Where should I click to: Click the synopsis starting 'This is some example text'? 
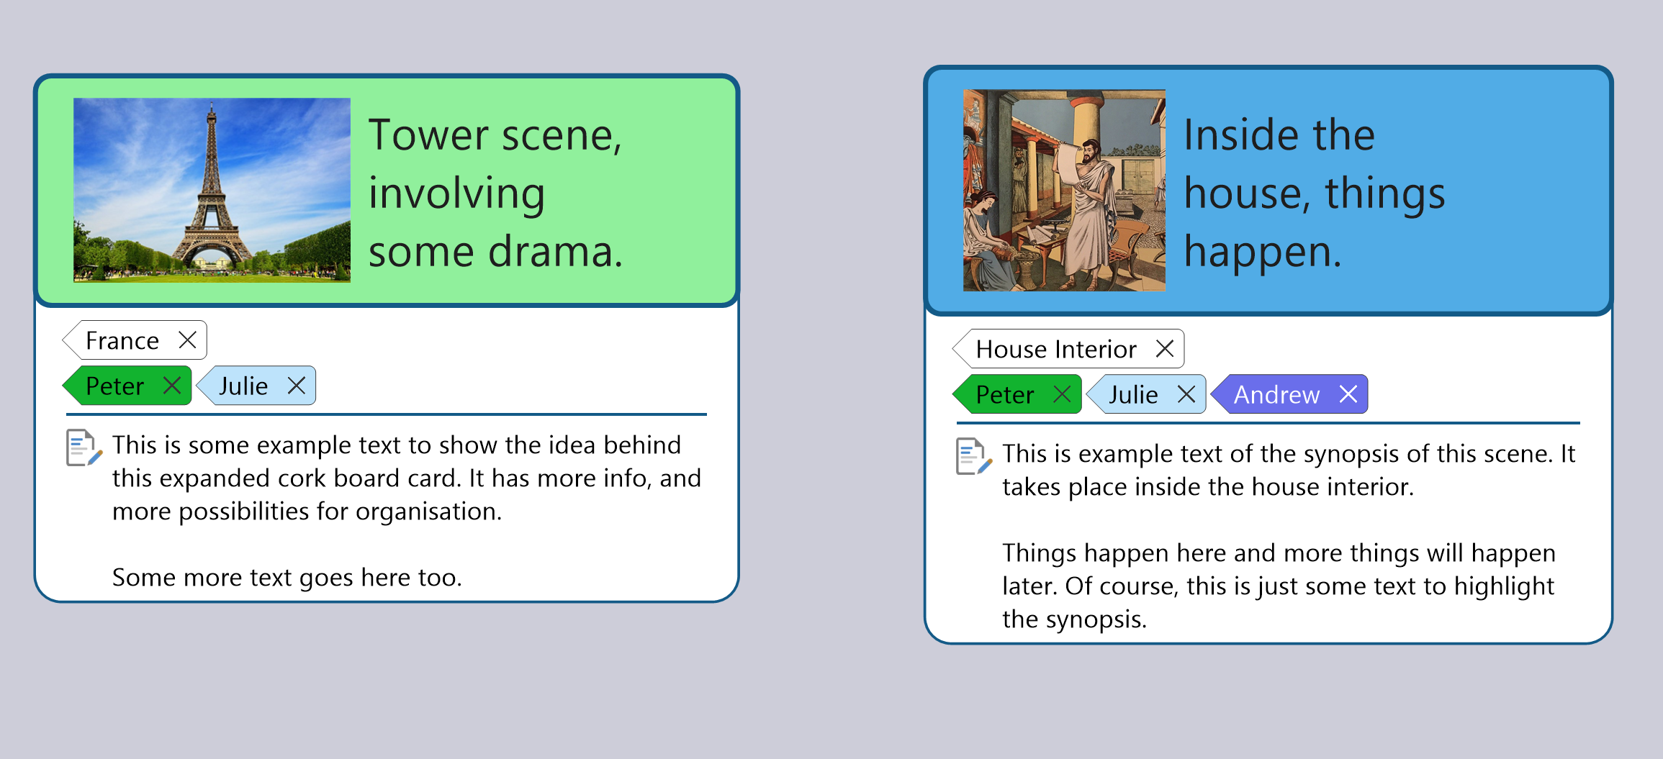point(407,478)
